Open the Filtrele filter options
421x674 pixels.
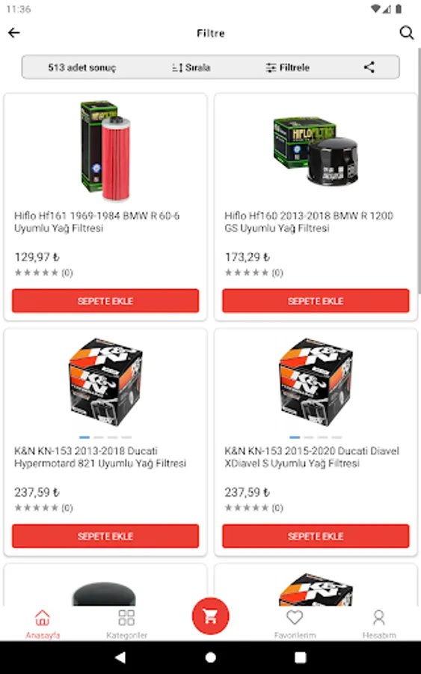click(288, 67)
